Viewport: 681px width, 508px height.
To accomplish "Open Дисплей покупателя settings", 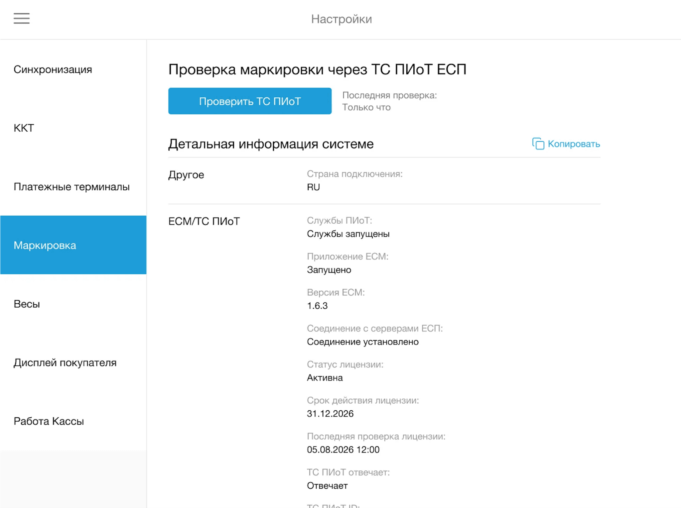I will 73,362.
